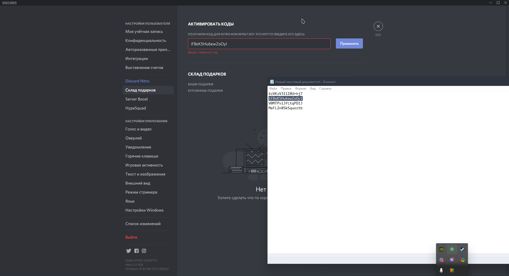Click the Stable 61002 version text
Image resolution: width=509 pixels, height=276 pixels.
141,260
